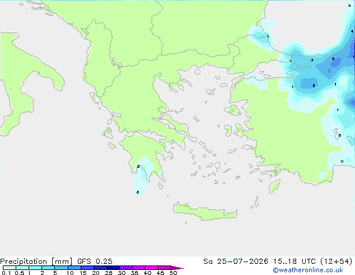
Task: Click the "50" label under the color scale
Action: click(x=173, y=273)
